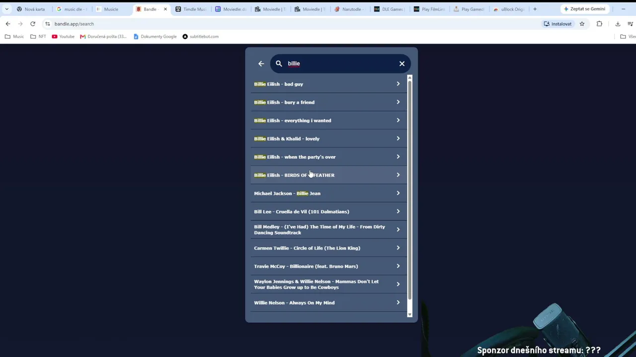The height and width of the screenshot is (357, 636).
Task: Select 'BIRDS OF A FEATHER' result
Action: tap(328, 175)
